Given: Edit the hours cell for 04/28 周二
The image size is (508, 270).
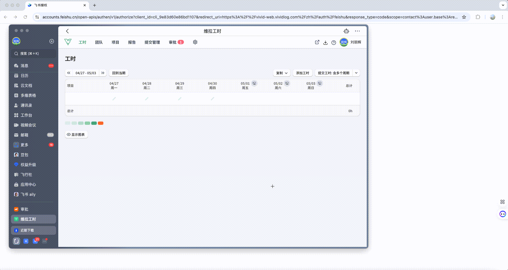Looking at the screenshot, I should click(147, 99).
